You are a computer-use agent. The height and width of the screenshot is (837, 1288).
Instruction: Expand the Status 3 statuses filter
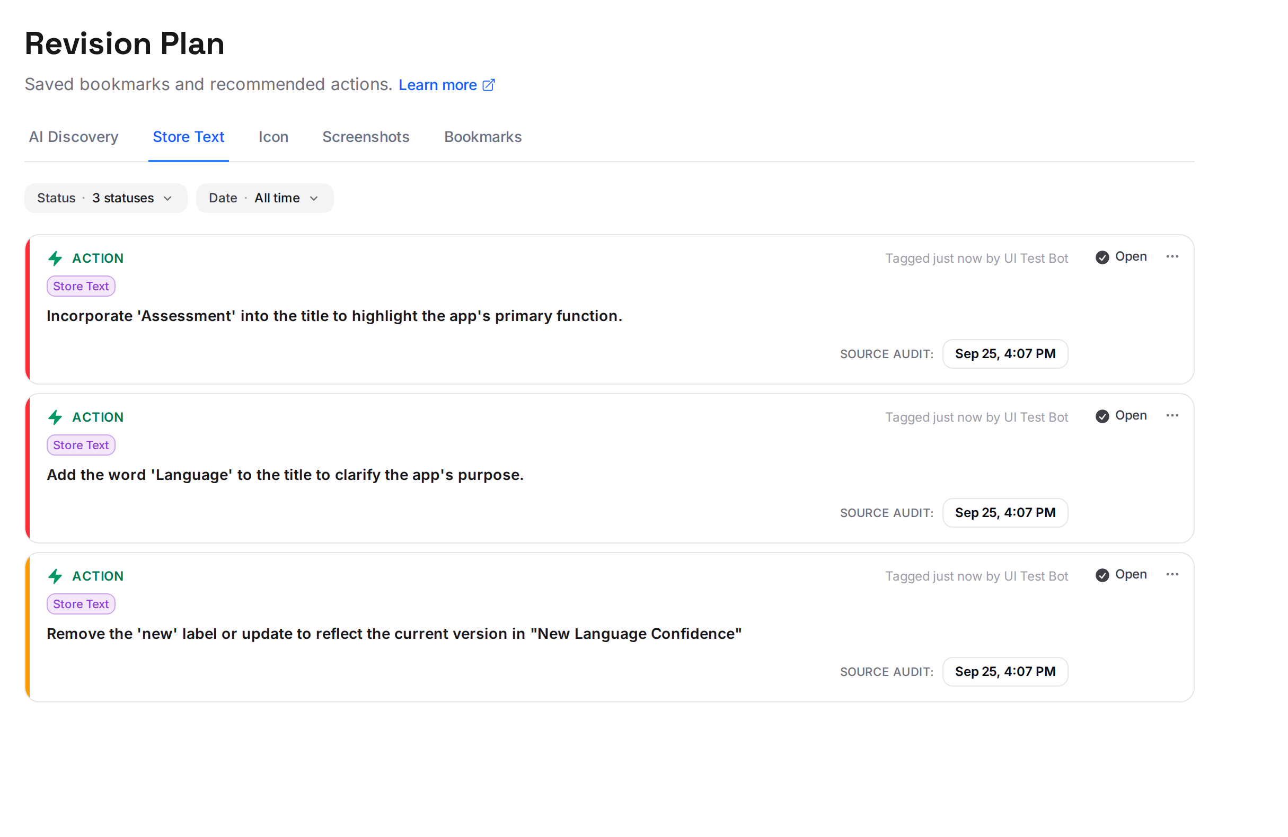(105, 198)
